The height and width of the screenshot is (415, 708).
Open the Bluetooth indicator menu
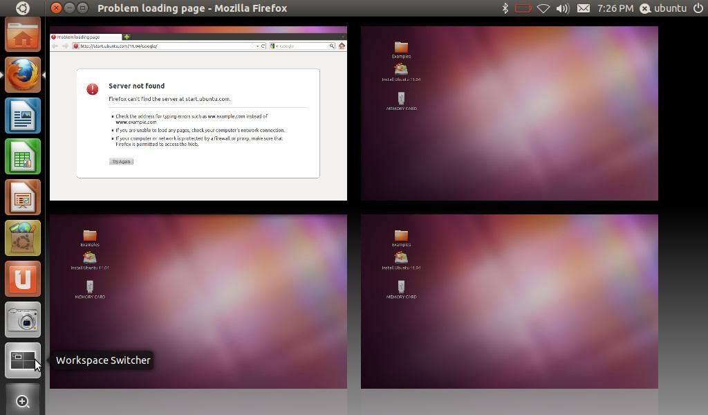click(505, 8)
